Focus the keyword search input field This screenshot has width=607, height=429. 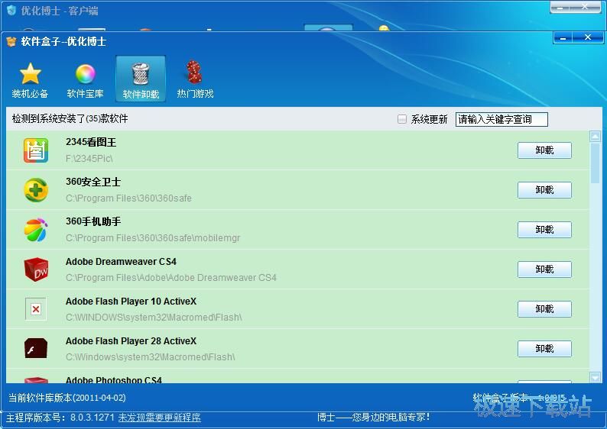coord(502,119)
